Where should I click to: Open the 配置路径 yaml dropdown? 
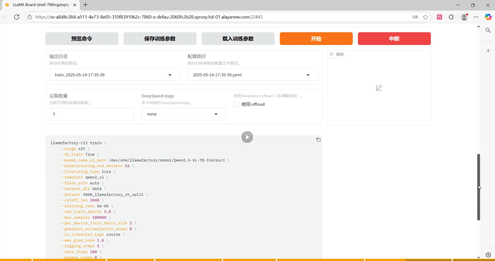pyautogui.click(x=308, y=75)
